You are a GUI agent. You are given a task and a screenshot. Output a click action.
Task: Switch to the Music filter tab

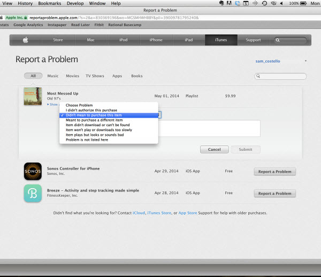[x=53, y=76]
